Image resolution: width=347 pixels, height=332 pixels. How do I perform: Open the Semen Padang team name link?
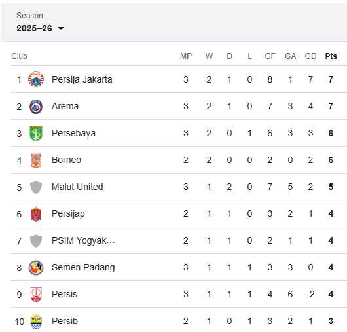[83, 267]
